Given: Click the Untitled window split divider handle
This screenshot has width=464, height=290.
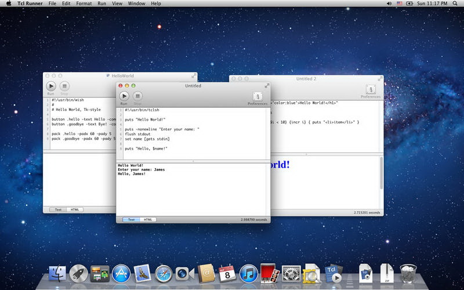Looking at the screenshot, I should 193,161.
